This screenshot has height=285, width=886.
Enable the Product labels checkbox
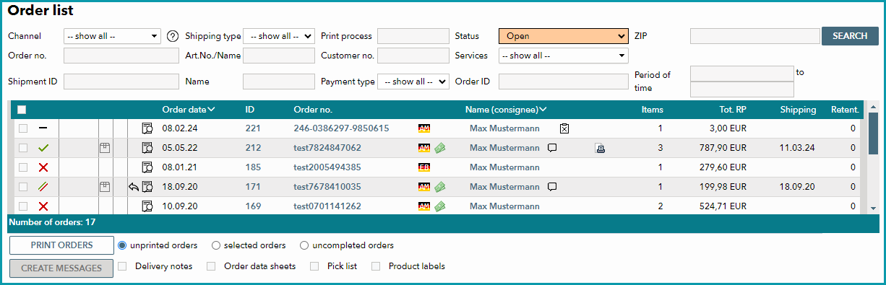[376, 266]
